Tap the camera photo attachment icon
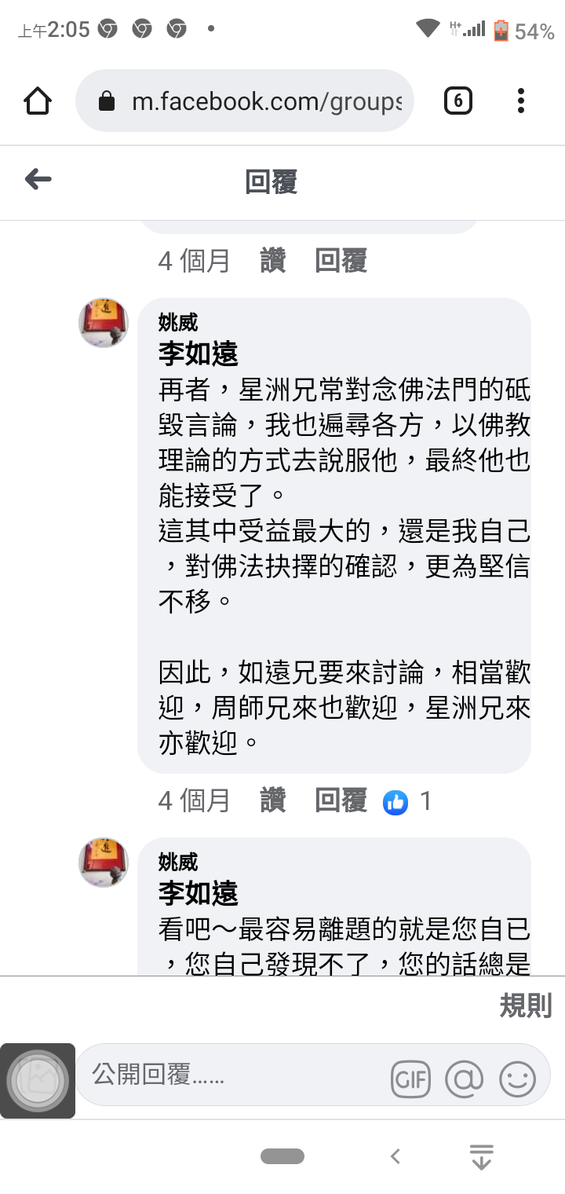 point(38,1081)
